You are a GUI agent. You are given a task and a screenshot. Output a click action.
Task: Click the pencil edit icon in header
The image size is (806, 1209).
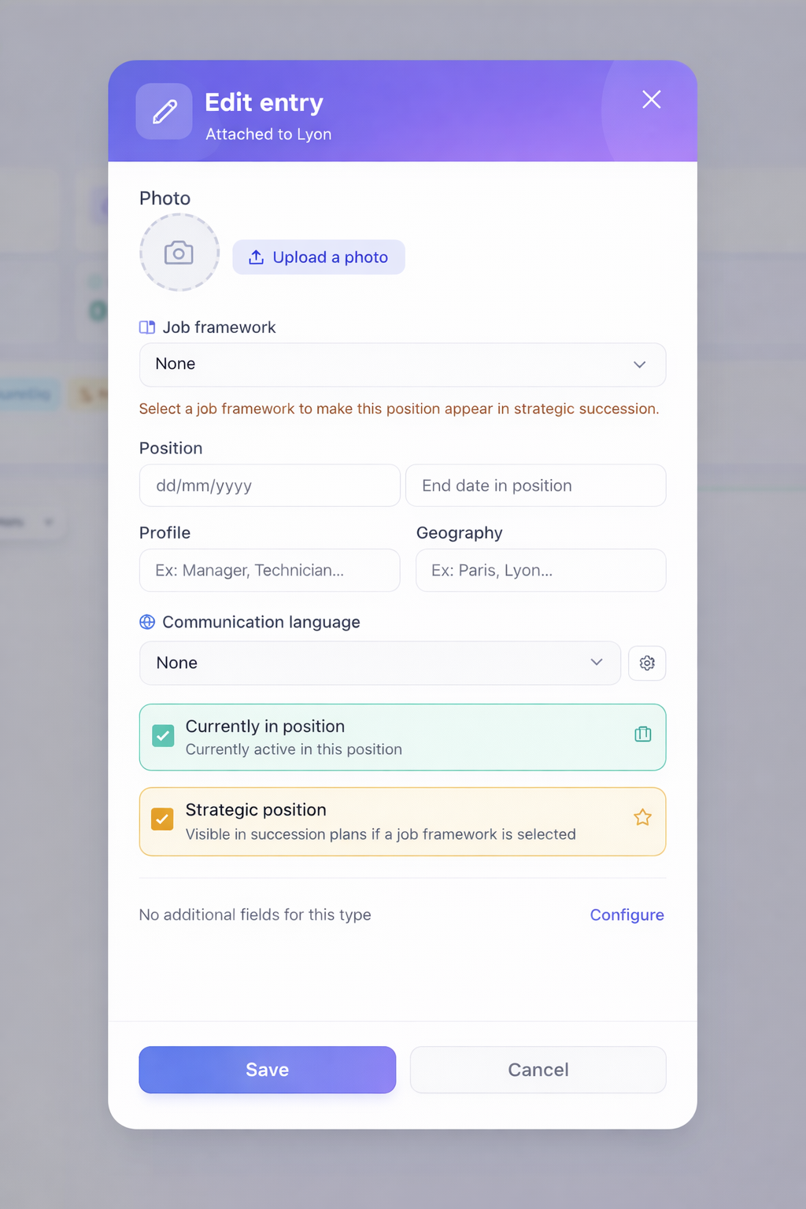(164, 112)
